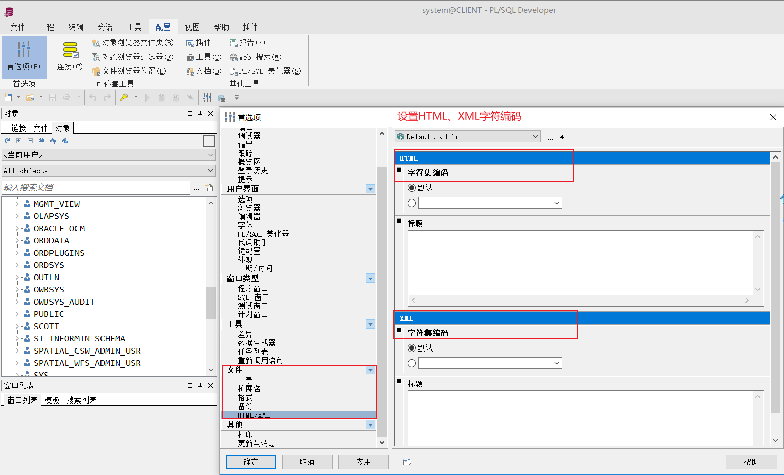This screenshot has height=475, width=784.
Task: Click the 输入搜索文档 search field
Action: [96, 188]
